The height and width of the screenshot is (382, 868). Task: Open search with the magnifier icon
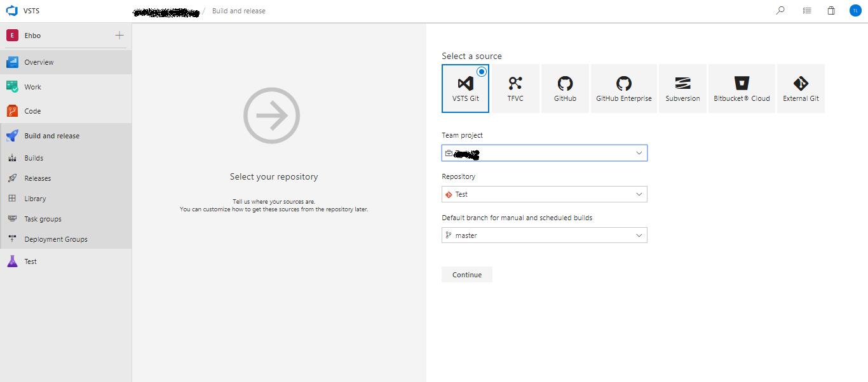[780, 11]
